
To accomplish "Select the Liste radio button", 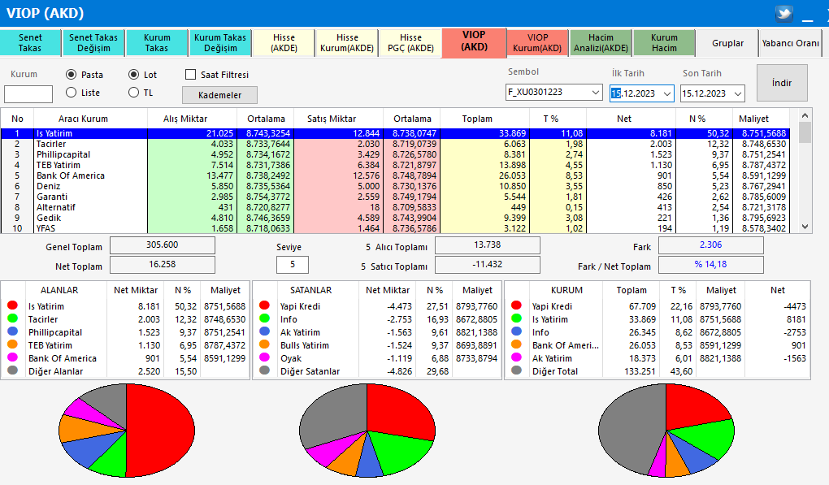I will pyautogui.click(x=71, y=93).
